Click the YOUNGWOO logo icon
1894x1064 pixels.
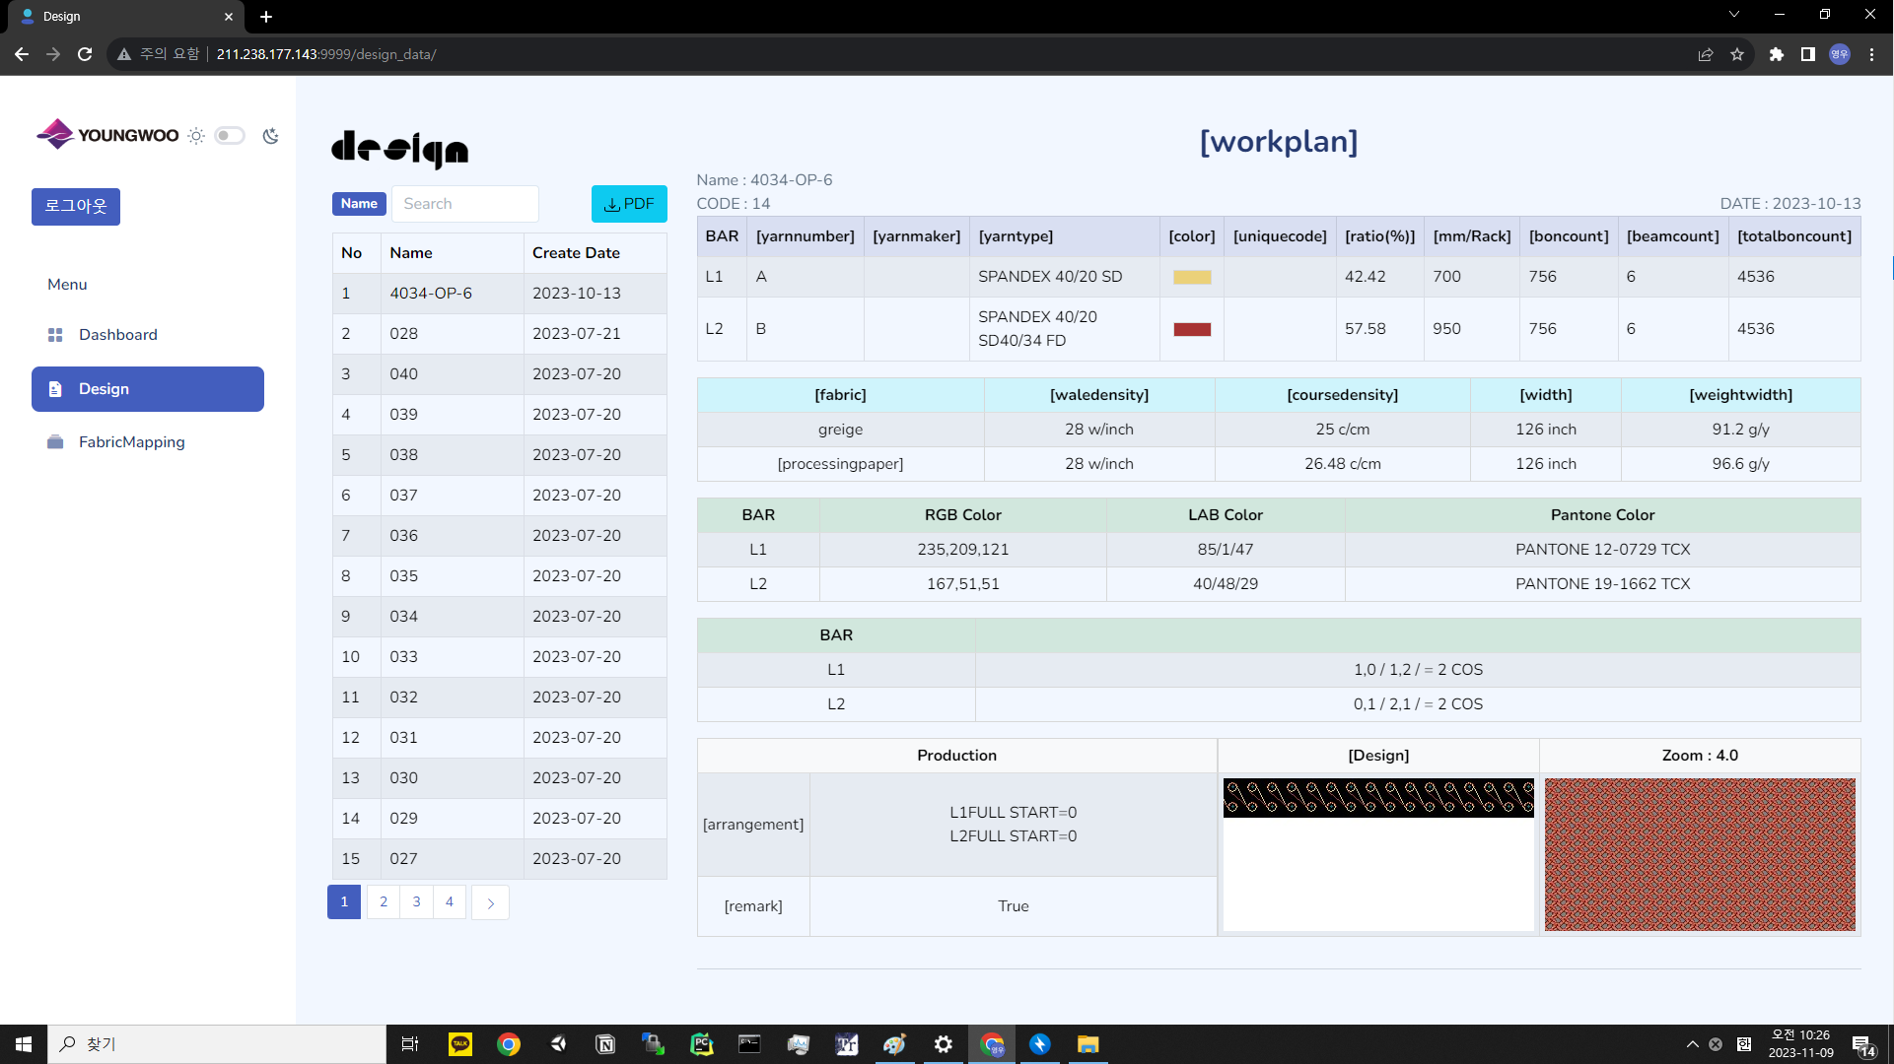(55, 134)
